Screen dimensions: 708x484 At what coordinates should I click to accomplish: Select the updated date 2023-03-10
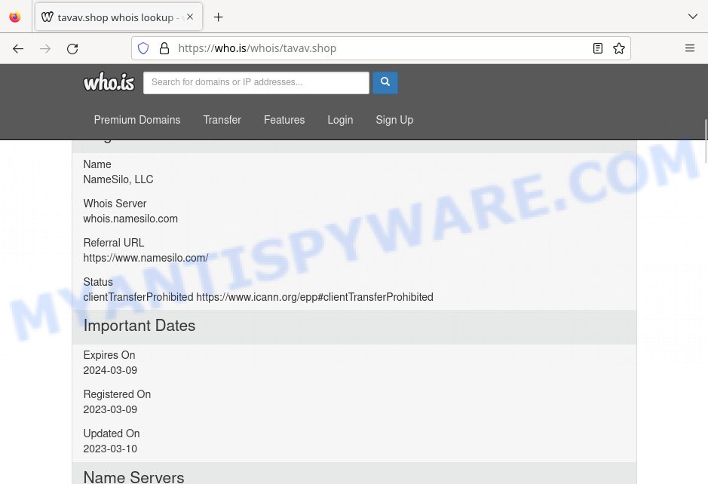110,449
